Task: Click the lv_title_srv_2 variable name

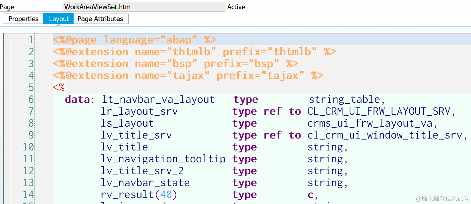Action: tap(143, 171)
